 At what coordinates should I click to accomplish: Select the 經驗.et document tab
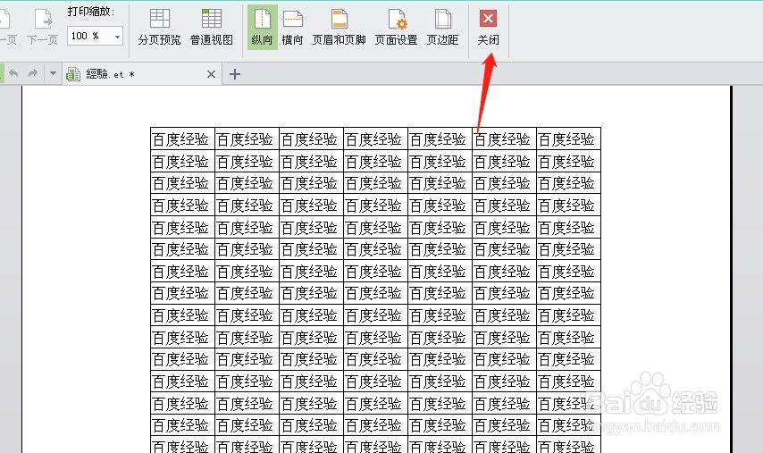pos(142,74)
